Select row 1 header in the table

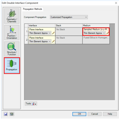pos(26,32)
